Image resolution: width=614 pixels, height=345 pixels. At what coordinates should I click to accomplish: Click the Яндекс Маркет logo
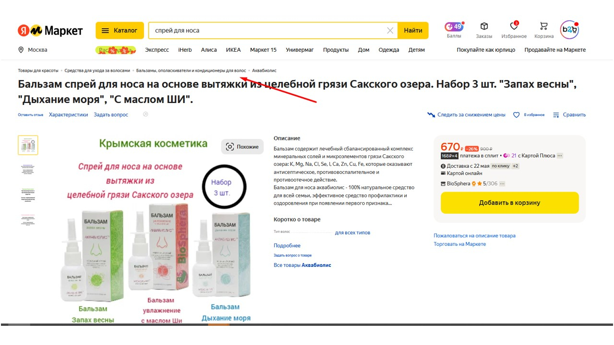tap(50, 31)
